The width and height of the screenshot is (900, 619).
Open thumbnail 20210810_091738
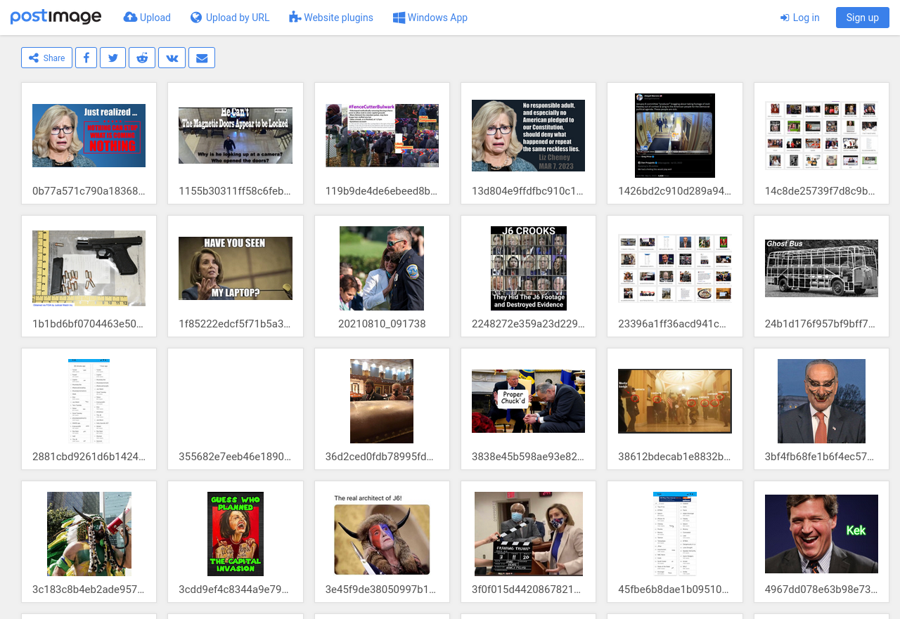click(x=382, y=268)
